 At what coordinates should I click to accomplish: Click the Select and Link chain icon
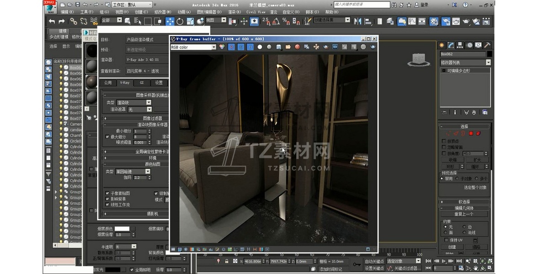tap(73, 21)
